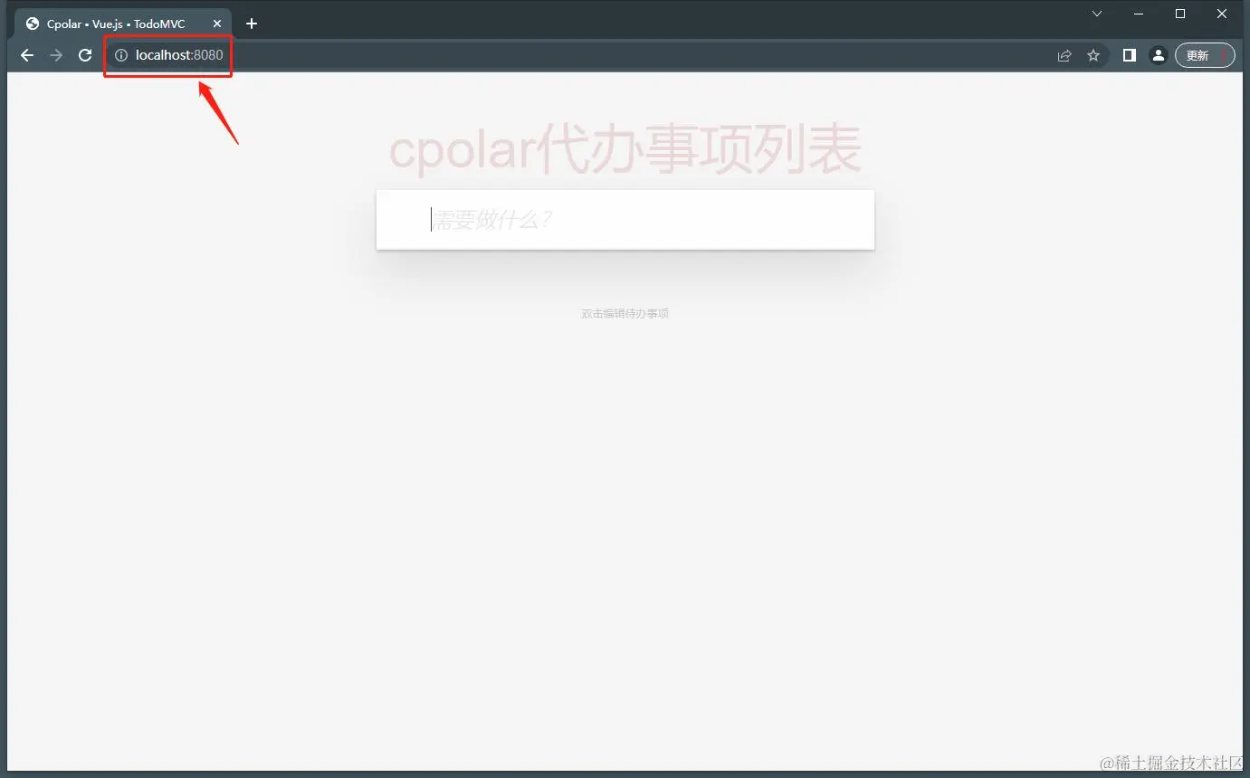Click the 更新 update button
Viewport: 1250px width, 778px height.
pyautogui.click(x=1205, y=55)
